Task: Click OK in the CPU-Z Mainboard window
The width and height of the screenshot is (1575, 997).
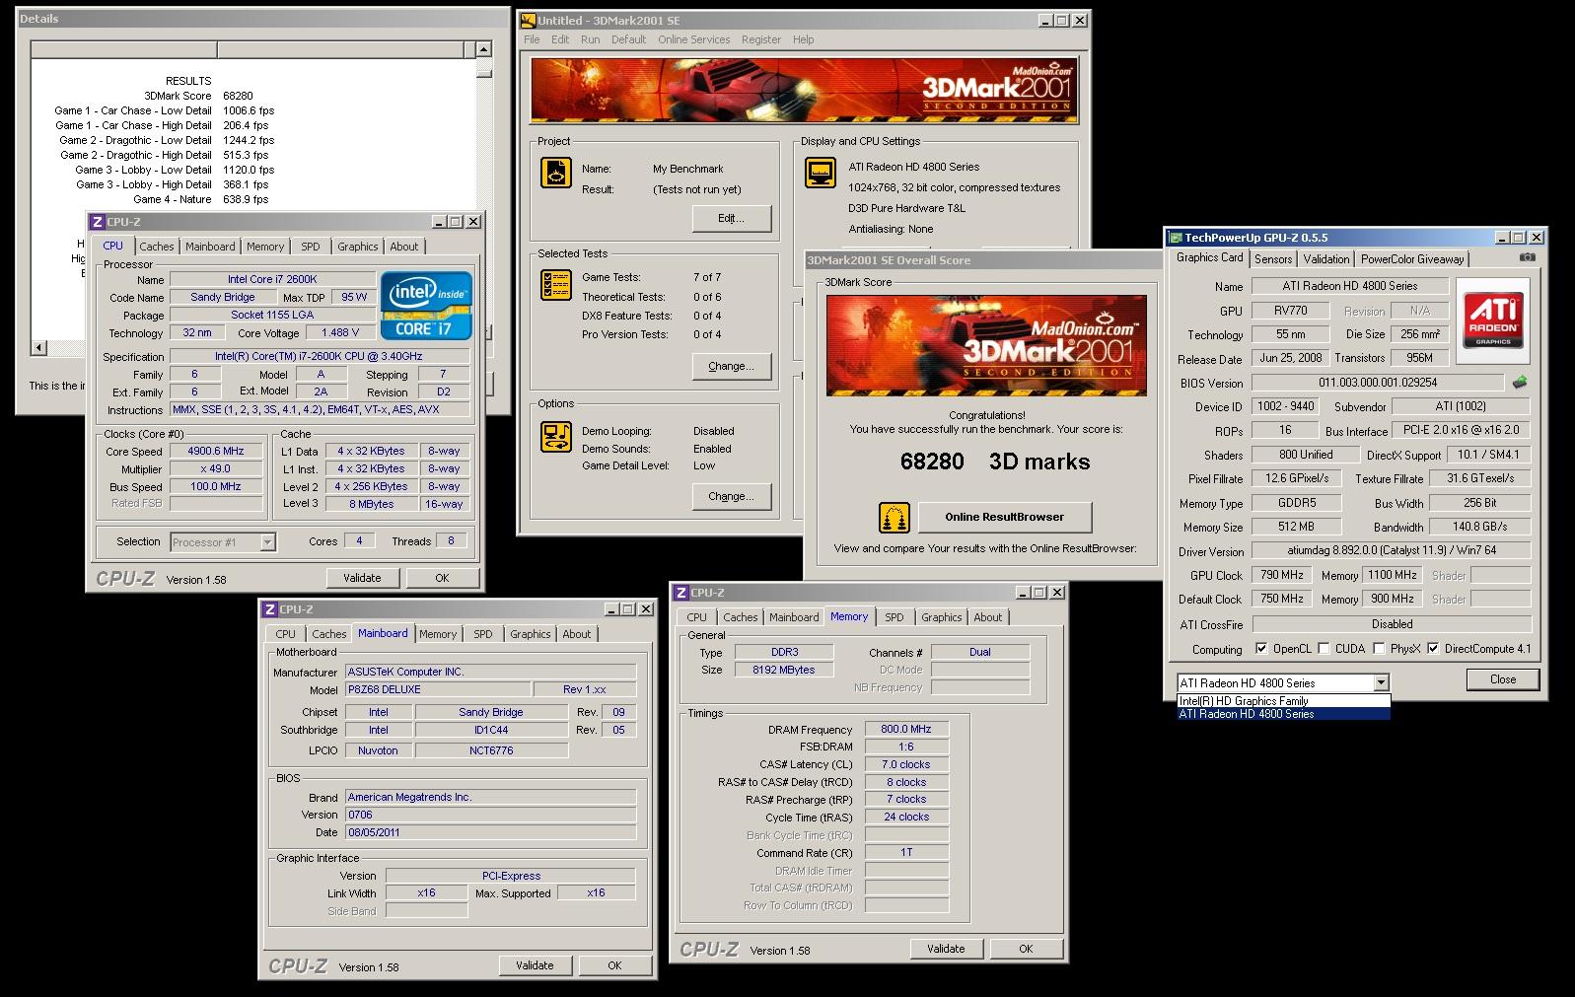Action: point(614,965)
